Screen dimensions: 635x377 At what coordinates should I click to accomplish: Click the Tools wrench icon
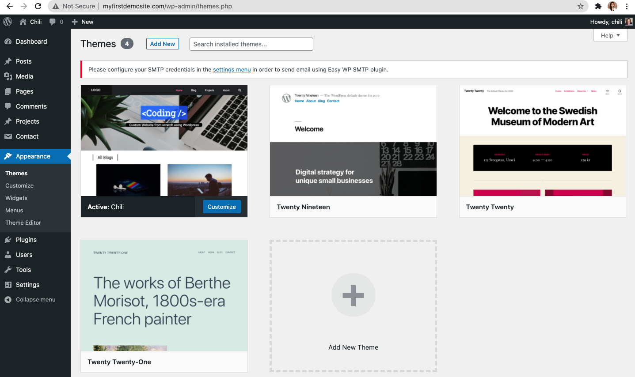coord(8,270)
